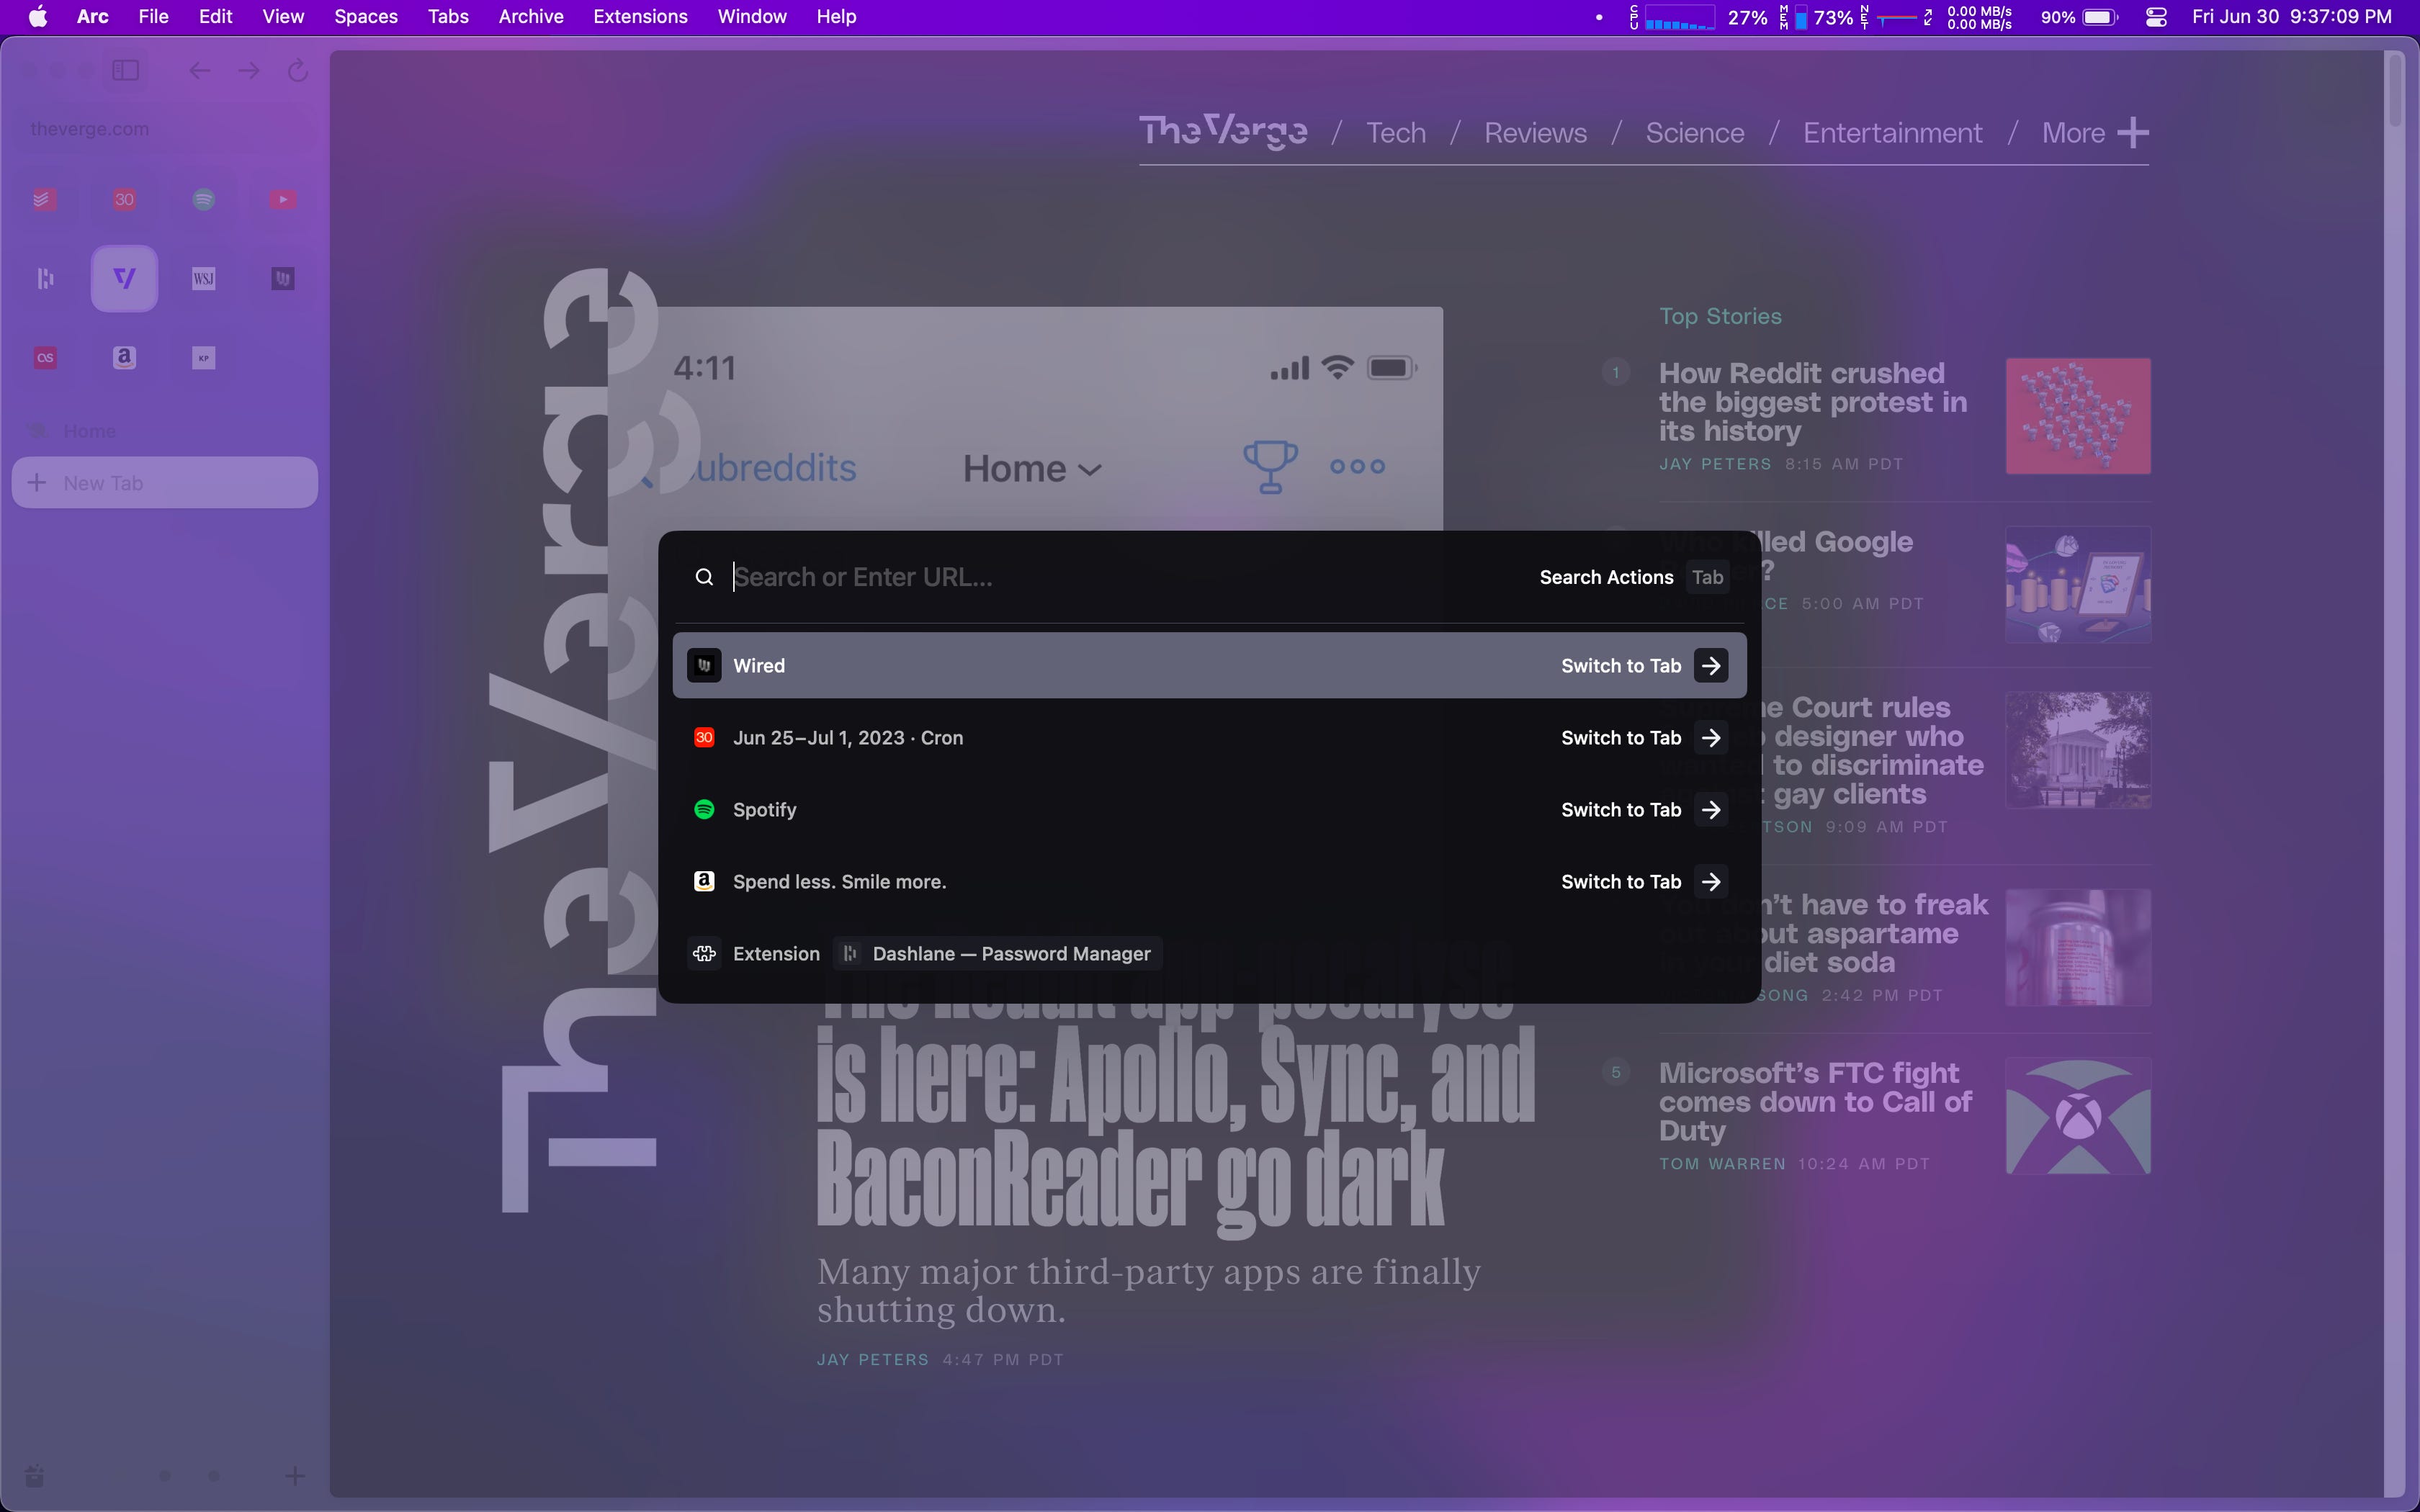Screen dimensions: 2420x1512
Task: Click TOM WARREN author byline
Action: 1722,1164
